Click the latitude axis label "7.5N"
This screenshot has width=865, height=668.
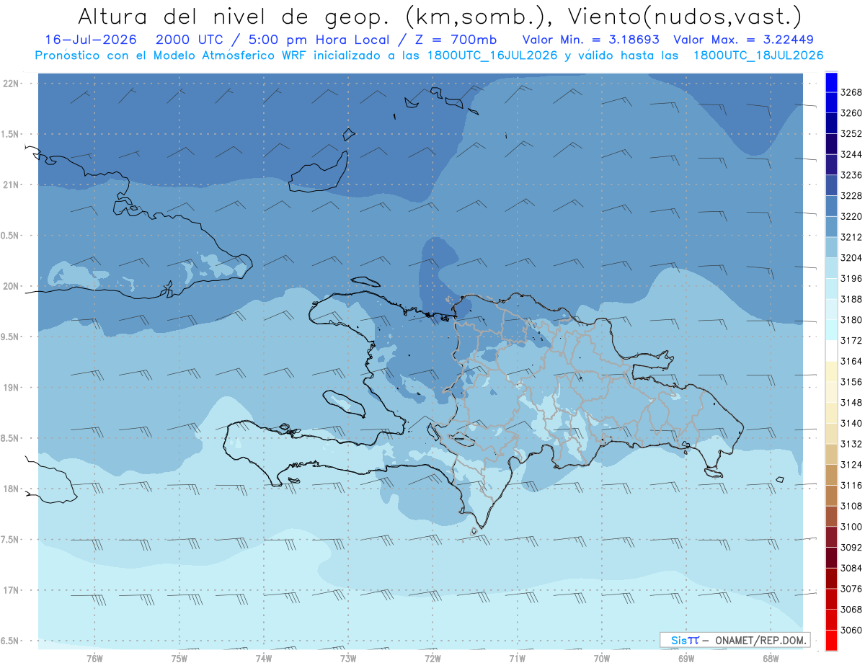(x=11, y=540)
